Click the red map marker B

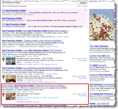(3, 77)
